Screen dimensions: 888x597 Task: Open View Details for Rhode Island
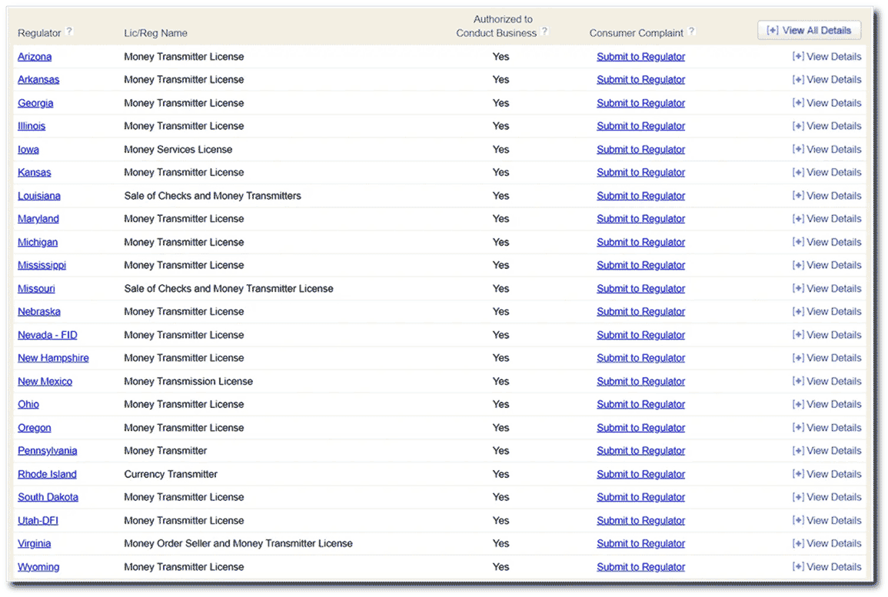826,474
